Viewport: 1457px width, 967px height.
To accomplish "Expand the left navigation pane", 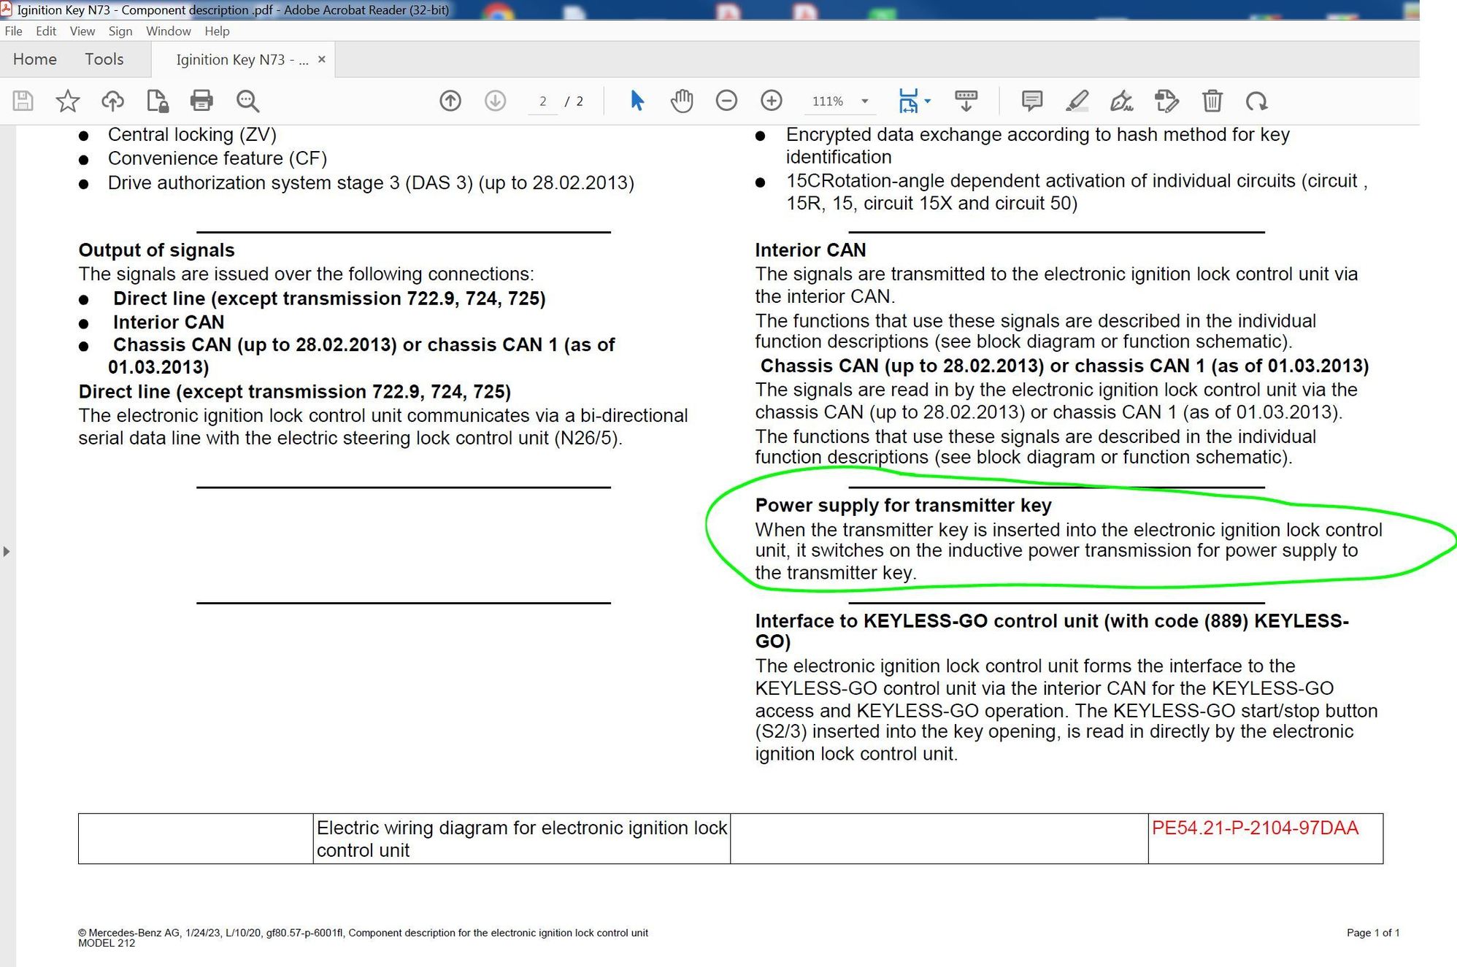I will point(7,551).
